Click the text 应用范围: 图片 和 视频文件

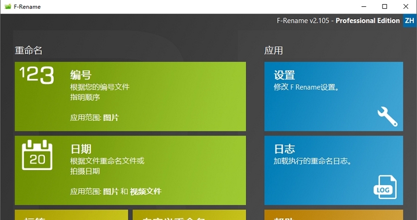[116, 191]
